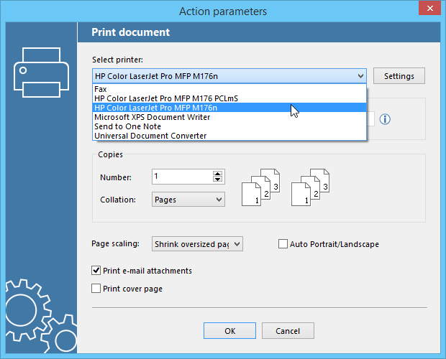This screenshot has width=446, height=359.
Task: Click the printer icon in sidebar
Action: click(41, 73)
